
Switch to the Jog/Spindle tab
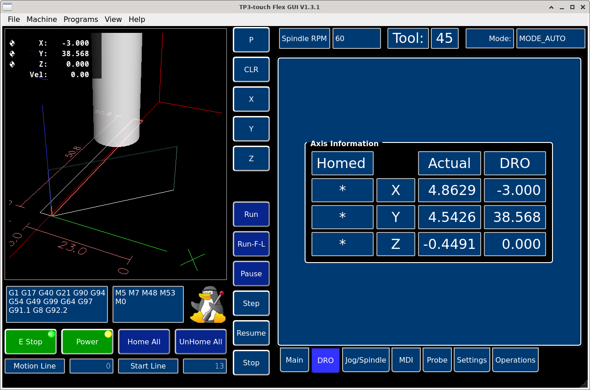coord(365,360)
